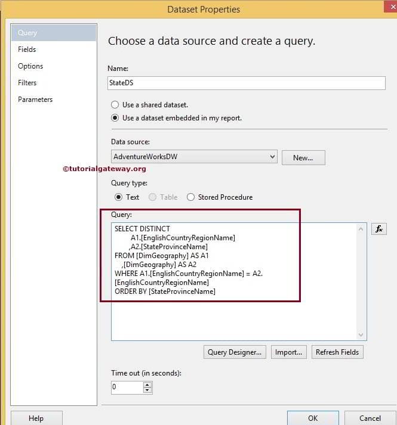Select the Query page
This screenshot has width=397, height=425.
[54, 33]
